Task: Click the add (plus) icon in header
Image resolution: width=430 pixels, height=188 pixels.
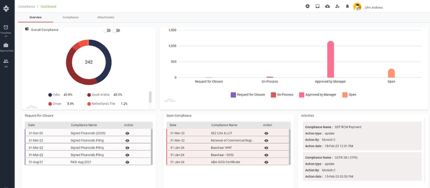Action: [308, 7]
